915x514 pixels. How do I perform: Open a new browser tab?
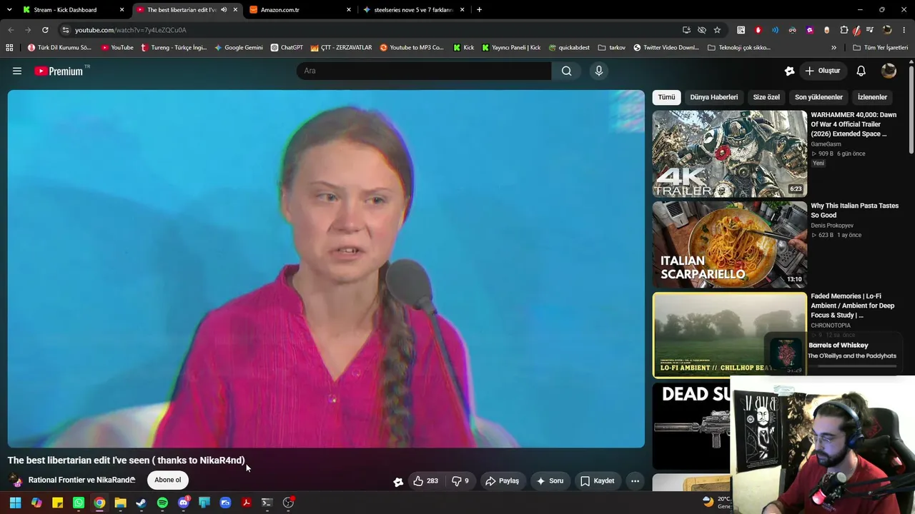click(479, 10)
